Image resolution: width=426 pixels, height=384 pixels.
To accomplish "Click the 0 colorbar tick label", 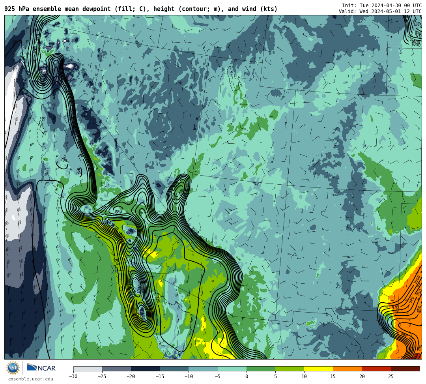I will tap(247, 377).
